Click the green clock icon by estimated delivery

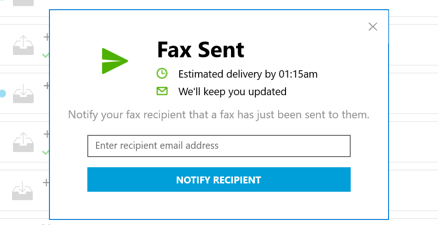[x=162, y=74]
